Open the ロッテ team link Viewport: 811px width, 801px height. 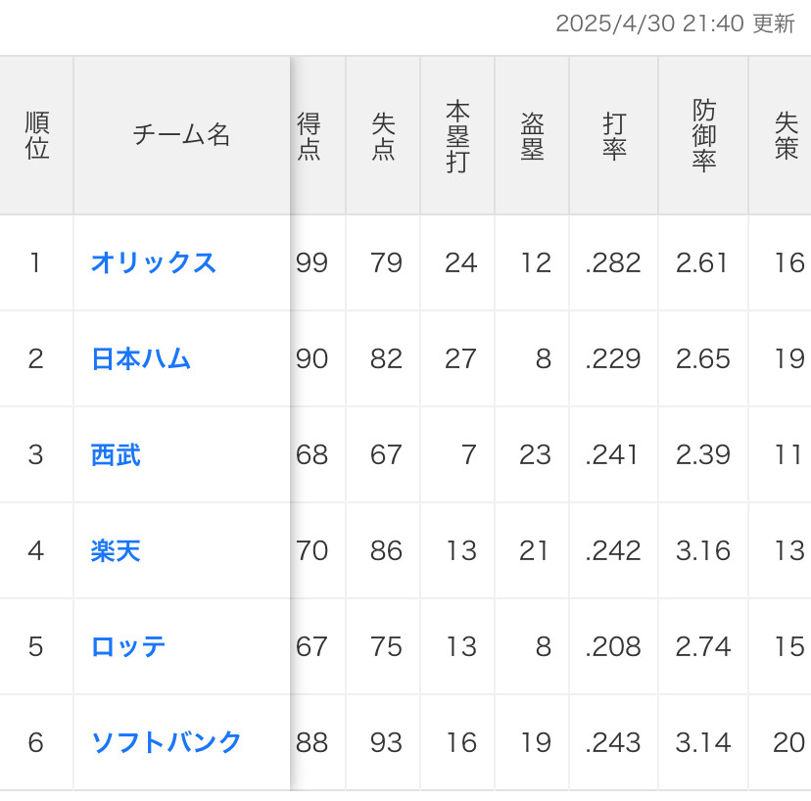(x=128, y=647)
